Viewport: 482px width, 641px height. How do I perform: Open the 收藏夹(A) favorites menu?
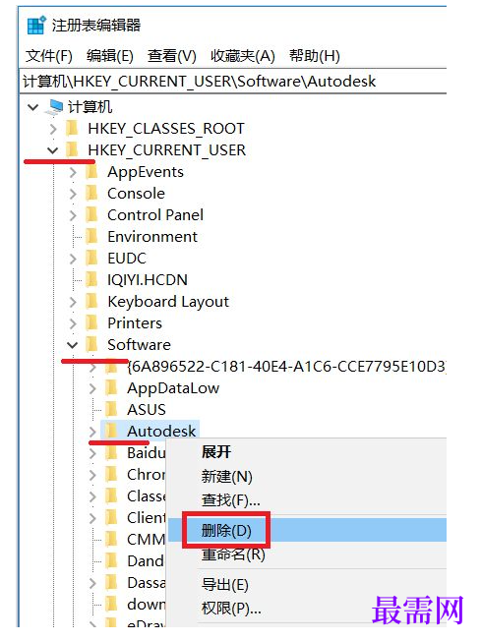tap(243, 56)
